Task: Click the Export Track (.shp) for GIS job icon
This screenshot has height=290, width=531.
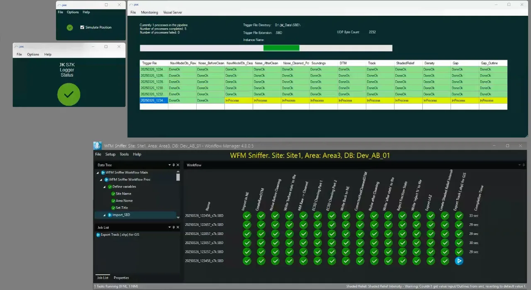Action: coord(99,234)
